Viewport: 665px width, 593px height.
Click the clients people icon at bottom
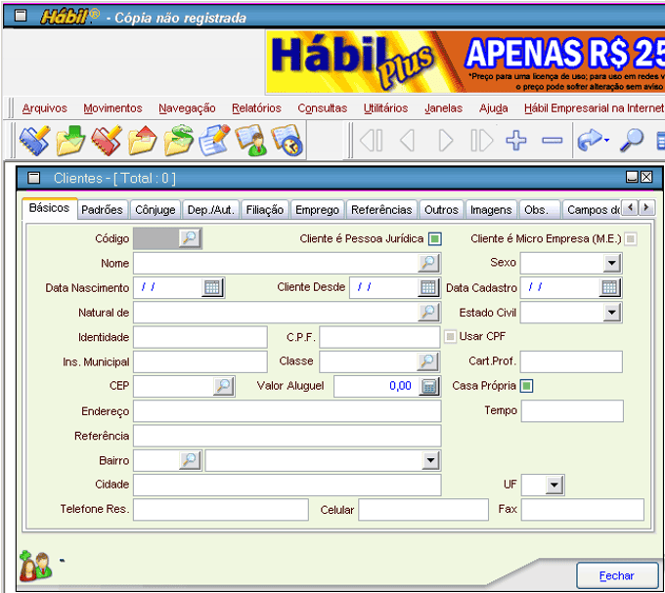click(x=35, y=566)
